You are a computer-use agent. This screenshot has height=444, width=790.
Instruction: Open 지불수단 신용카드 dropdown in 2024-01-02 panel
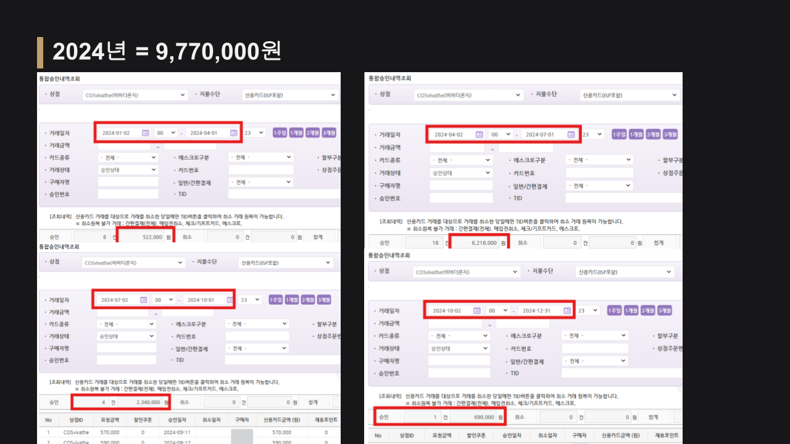coord(289,95)
